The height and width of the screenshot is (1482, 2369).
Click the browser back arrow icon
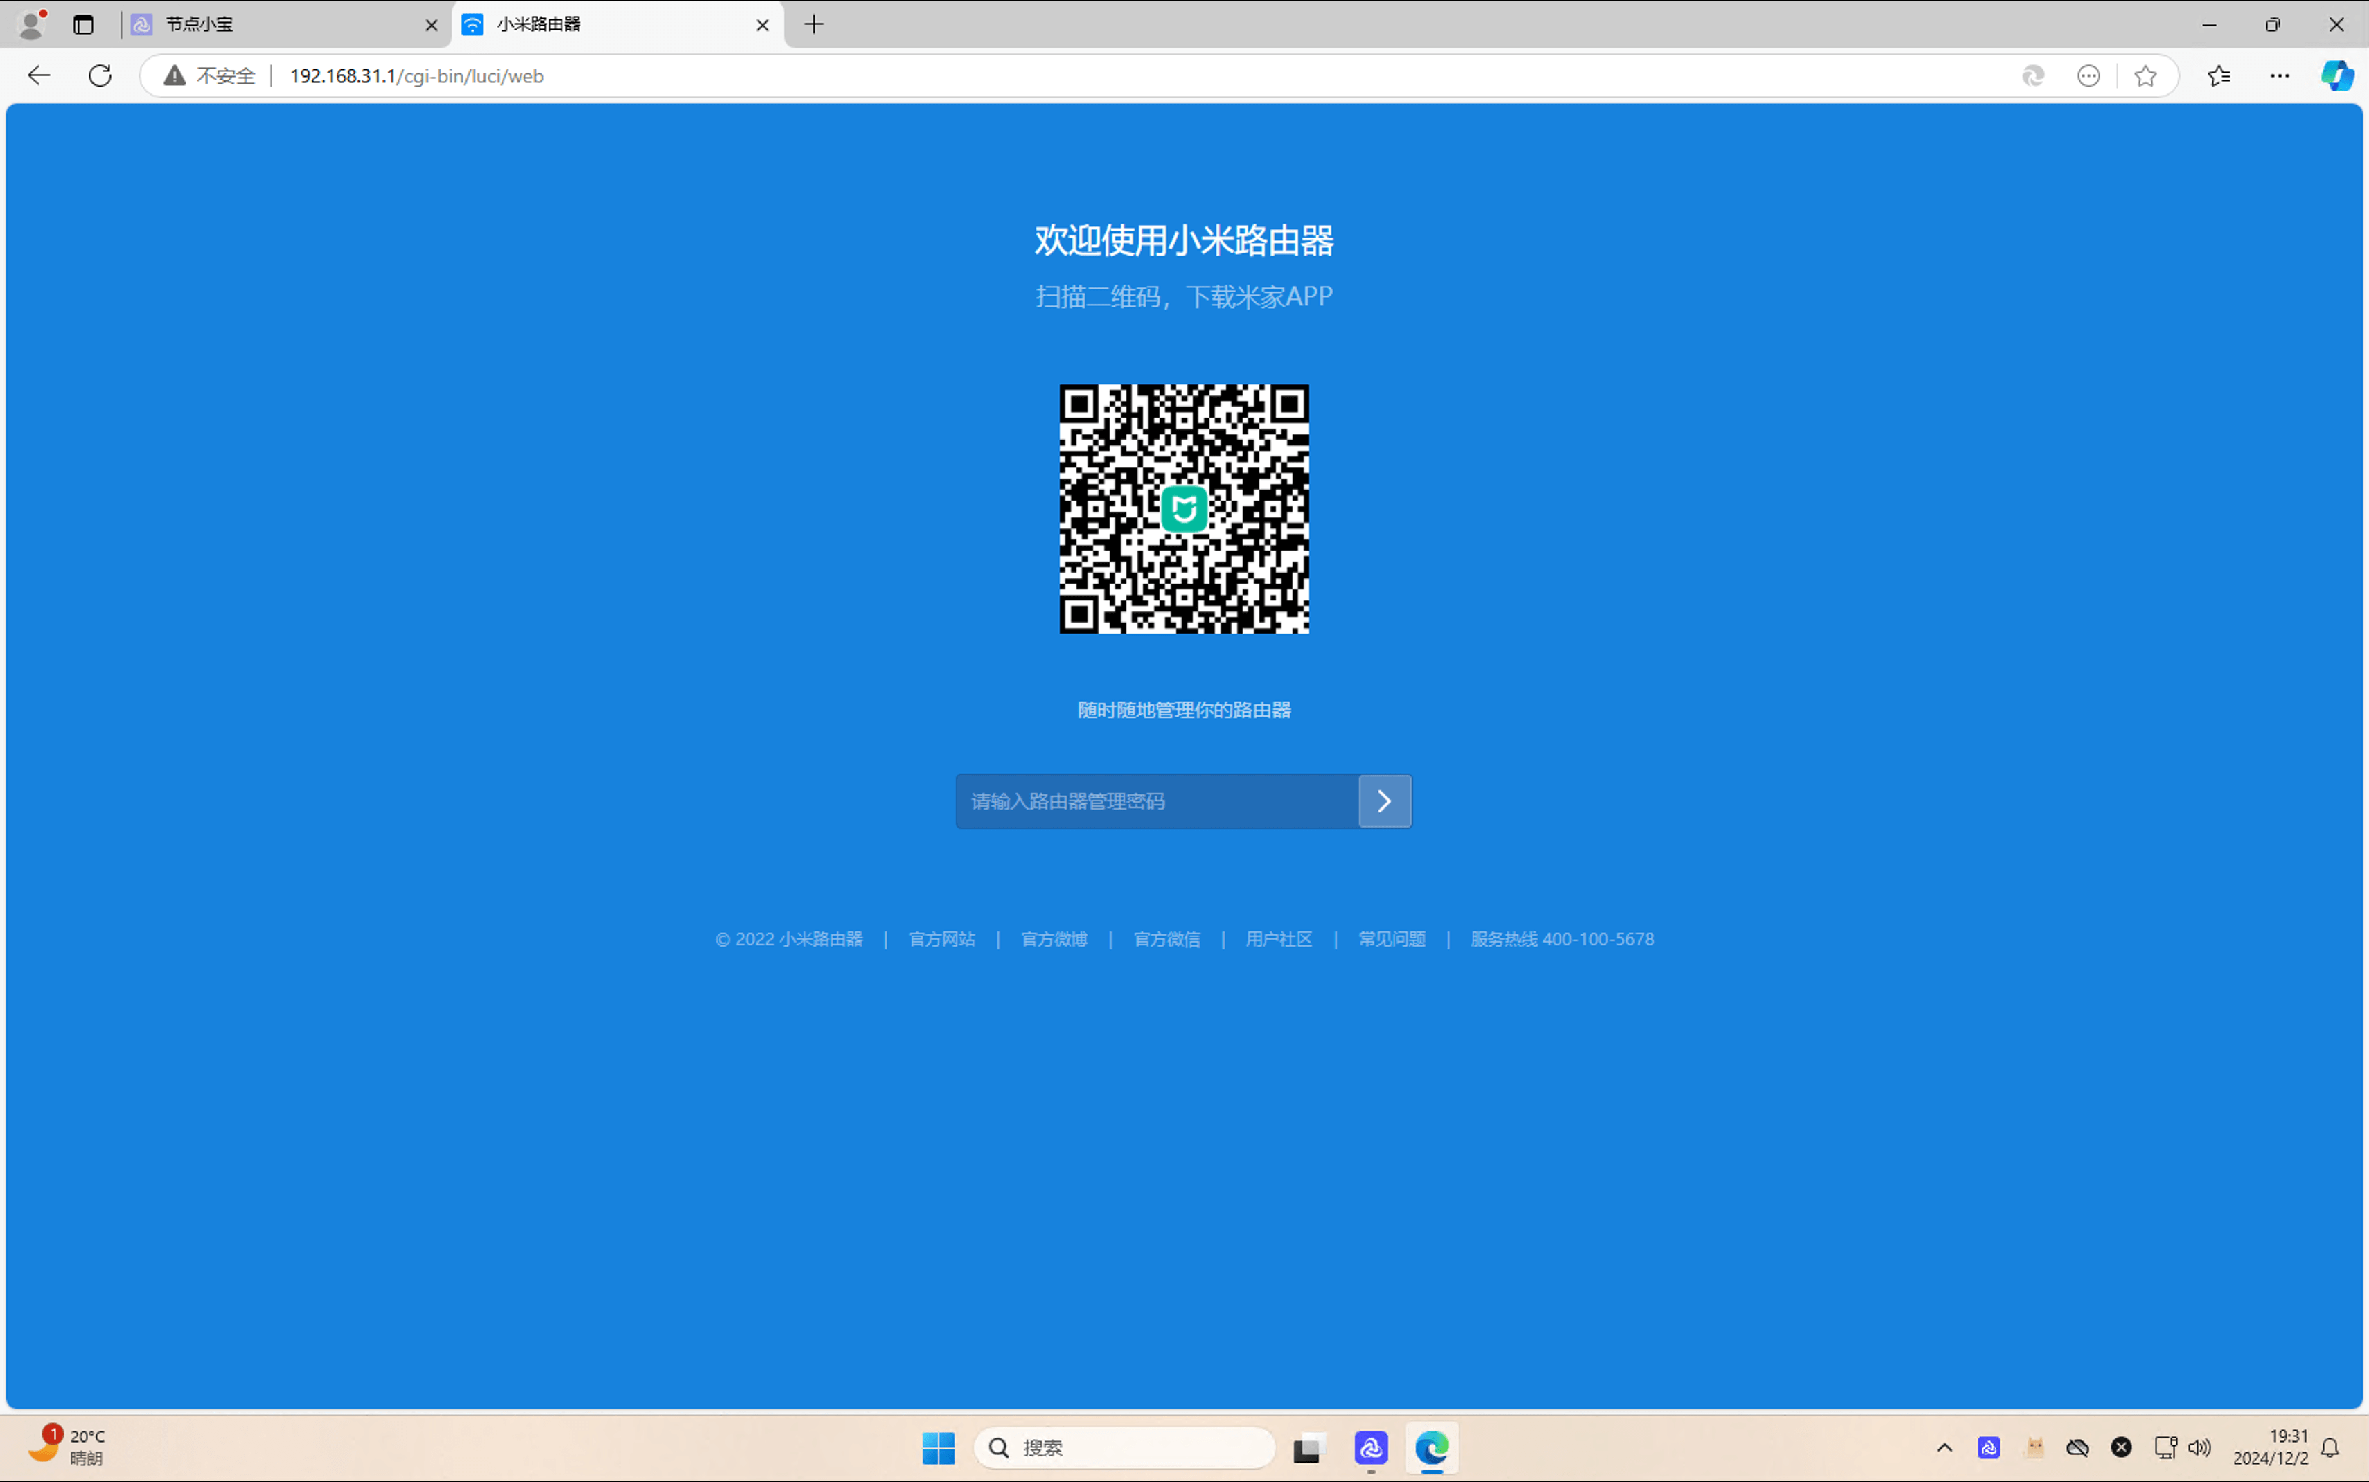[x=39, y=75]
